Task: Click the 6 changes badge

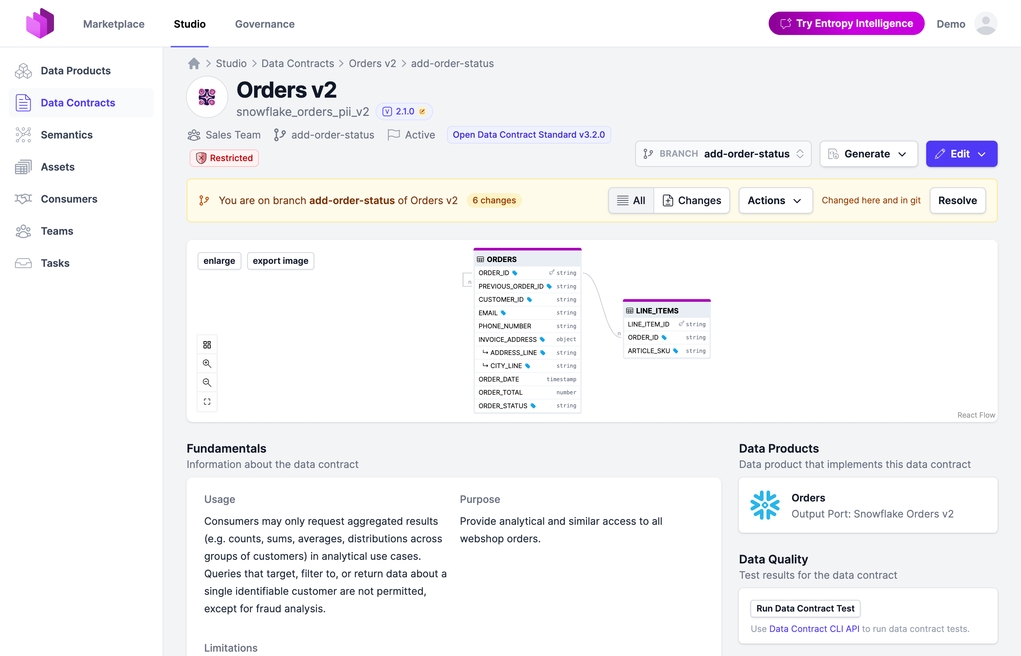Action: [494, 201]
